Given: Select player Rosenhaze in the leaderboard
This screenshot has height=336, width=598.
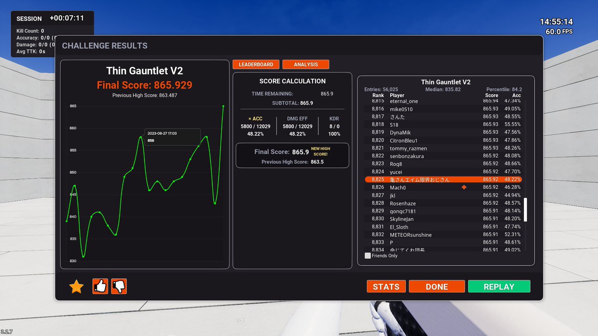Looking at the screenshot, I should [x=443, y=203].
